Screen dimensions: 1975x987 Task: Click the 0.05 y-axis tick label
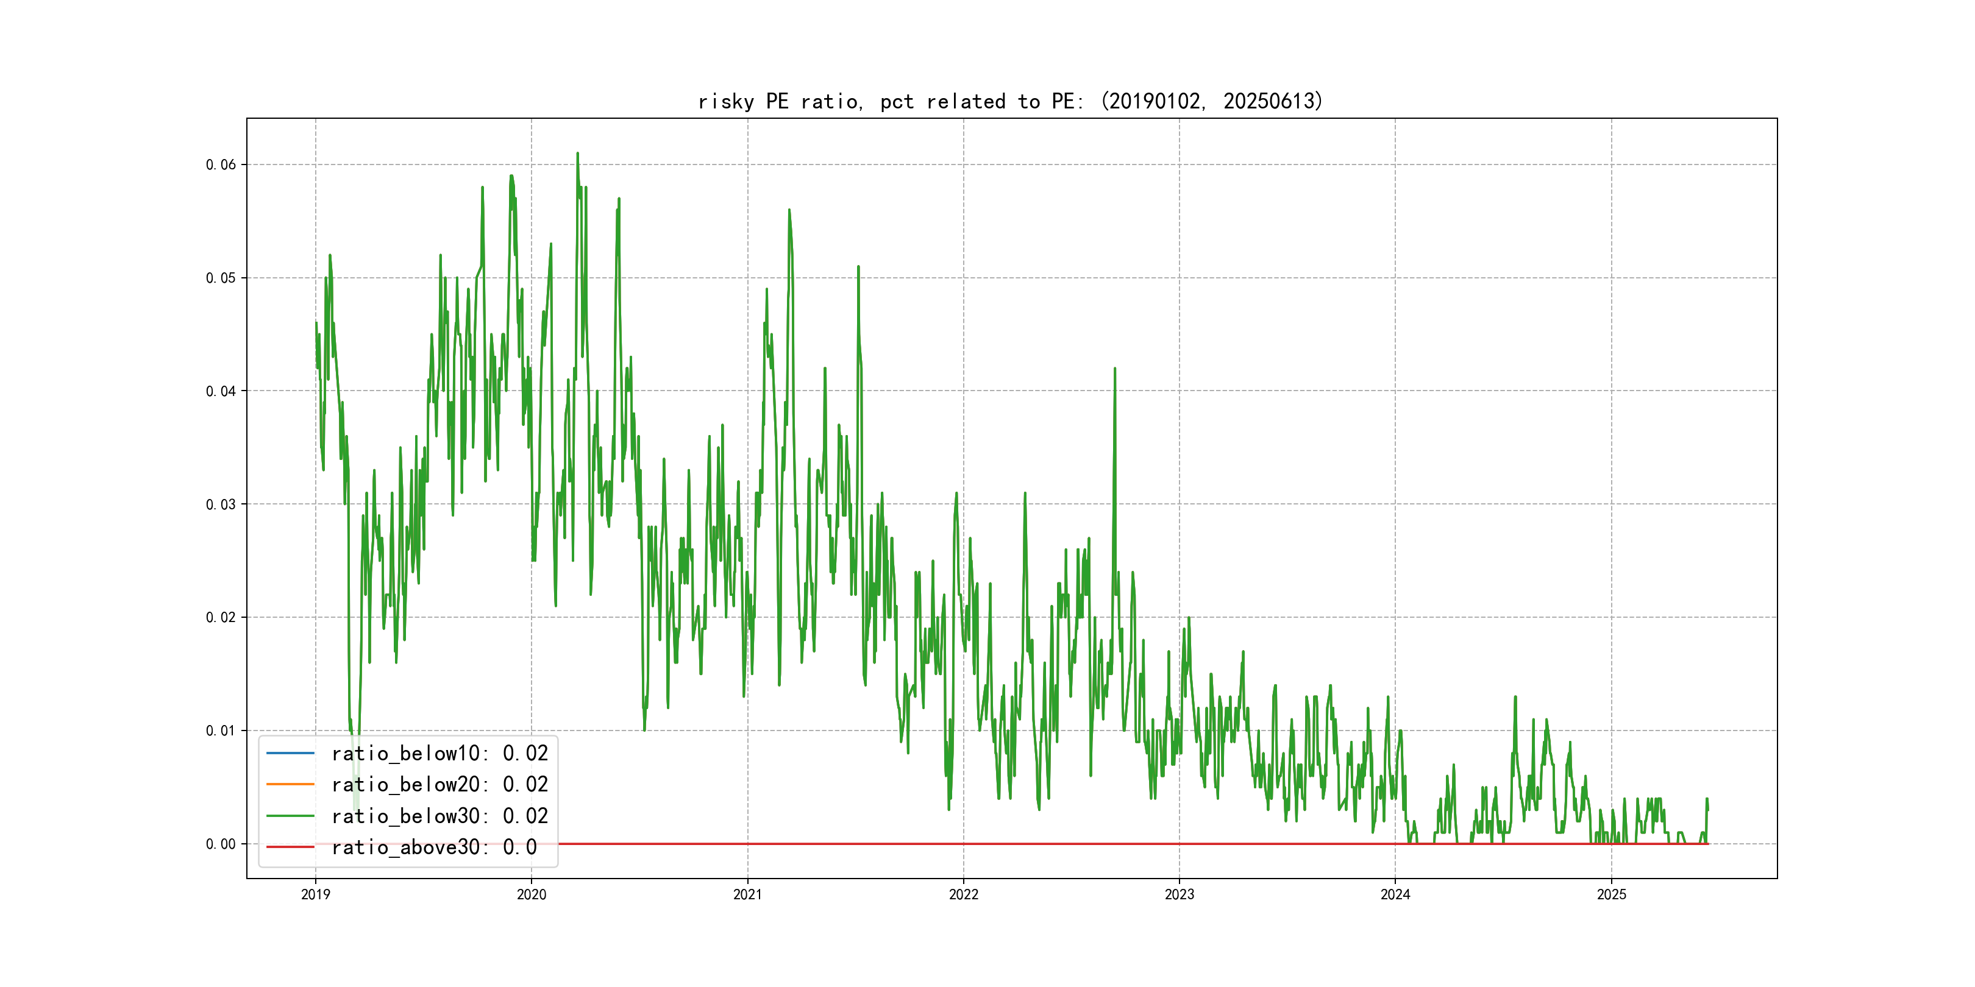(221, 277)
